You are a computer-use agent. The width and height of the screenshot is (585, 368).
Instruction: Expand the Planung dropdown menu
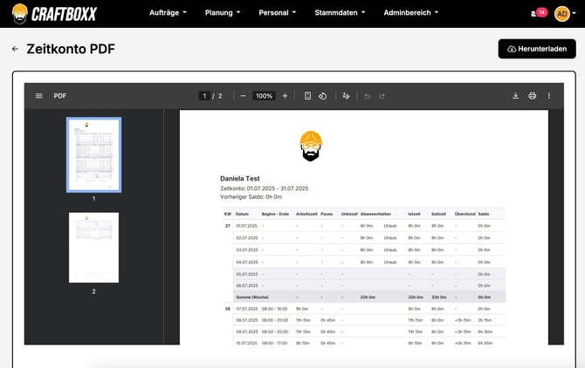(225, 13)
